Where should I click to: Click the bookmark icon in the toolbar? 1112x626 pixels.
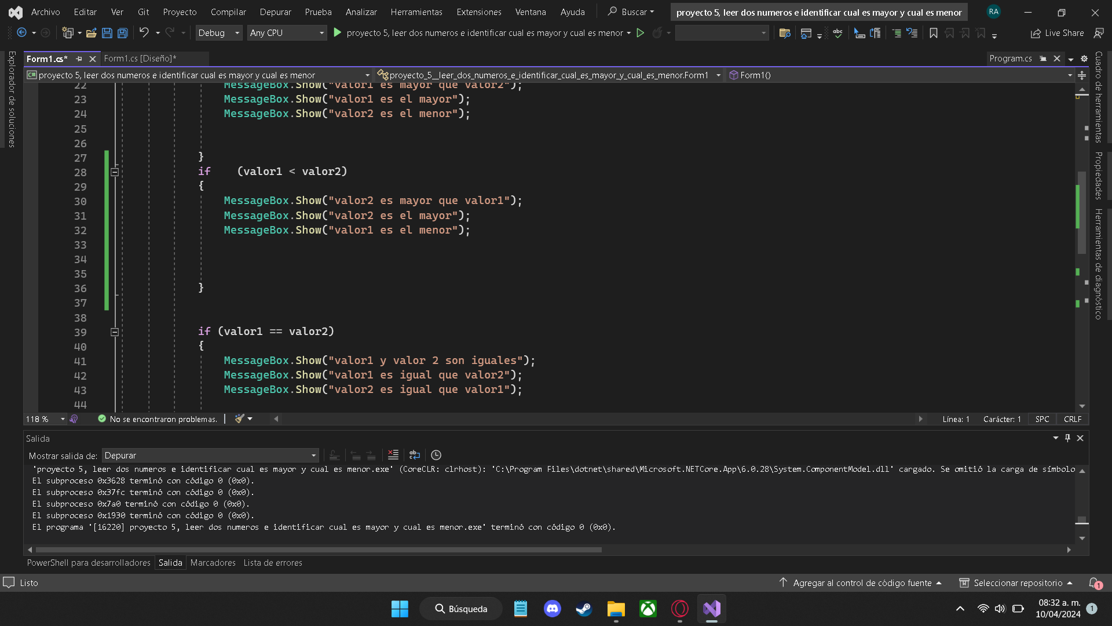tap(933, 33)
